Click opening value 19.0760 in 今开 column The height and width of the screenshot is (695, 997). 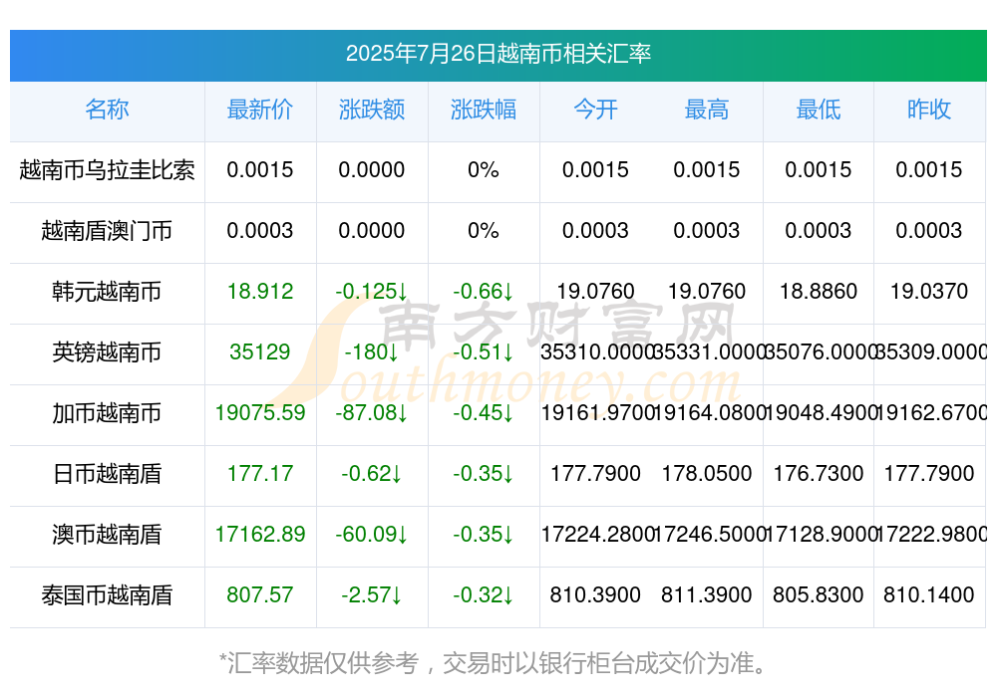tap(595, 292)
